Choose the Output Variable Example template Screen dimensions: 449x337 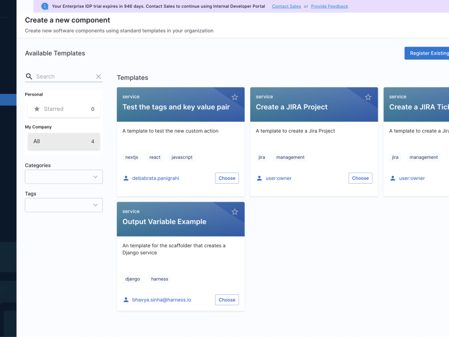(x=227, y=300)
